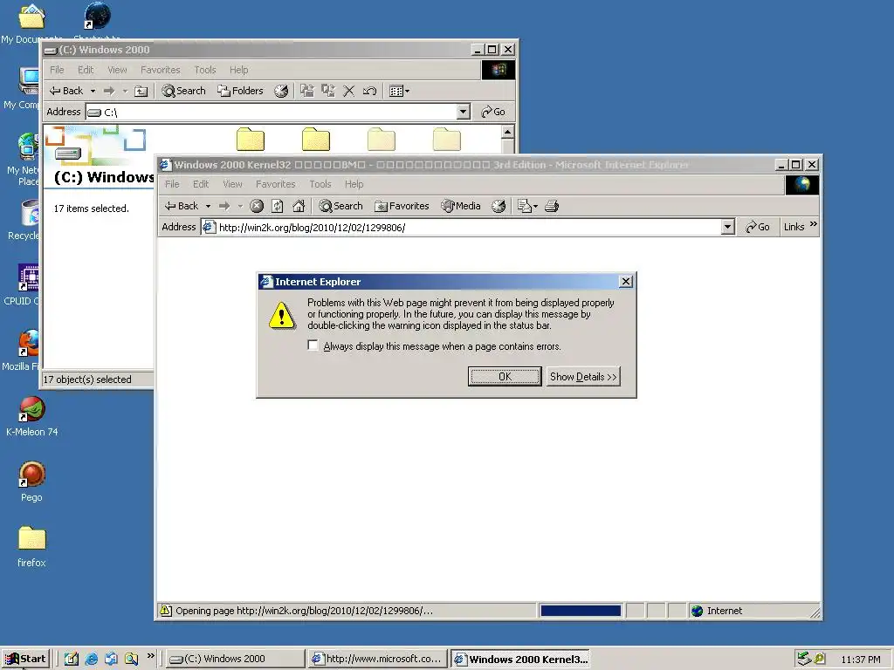Click the Move To icon in Explorer
Image resolution: width=894 pixels, height=670 pixels.
coord(307,91)
